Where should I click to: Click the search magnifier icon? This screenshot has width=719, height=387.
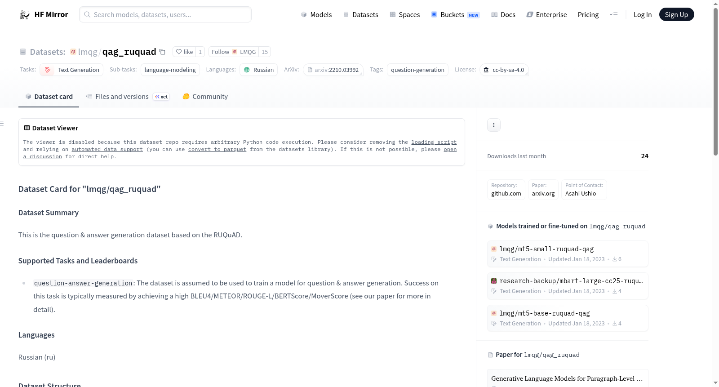tap(87, 15)
